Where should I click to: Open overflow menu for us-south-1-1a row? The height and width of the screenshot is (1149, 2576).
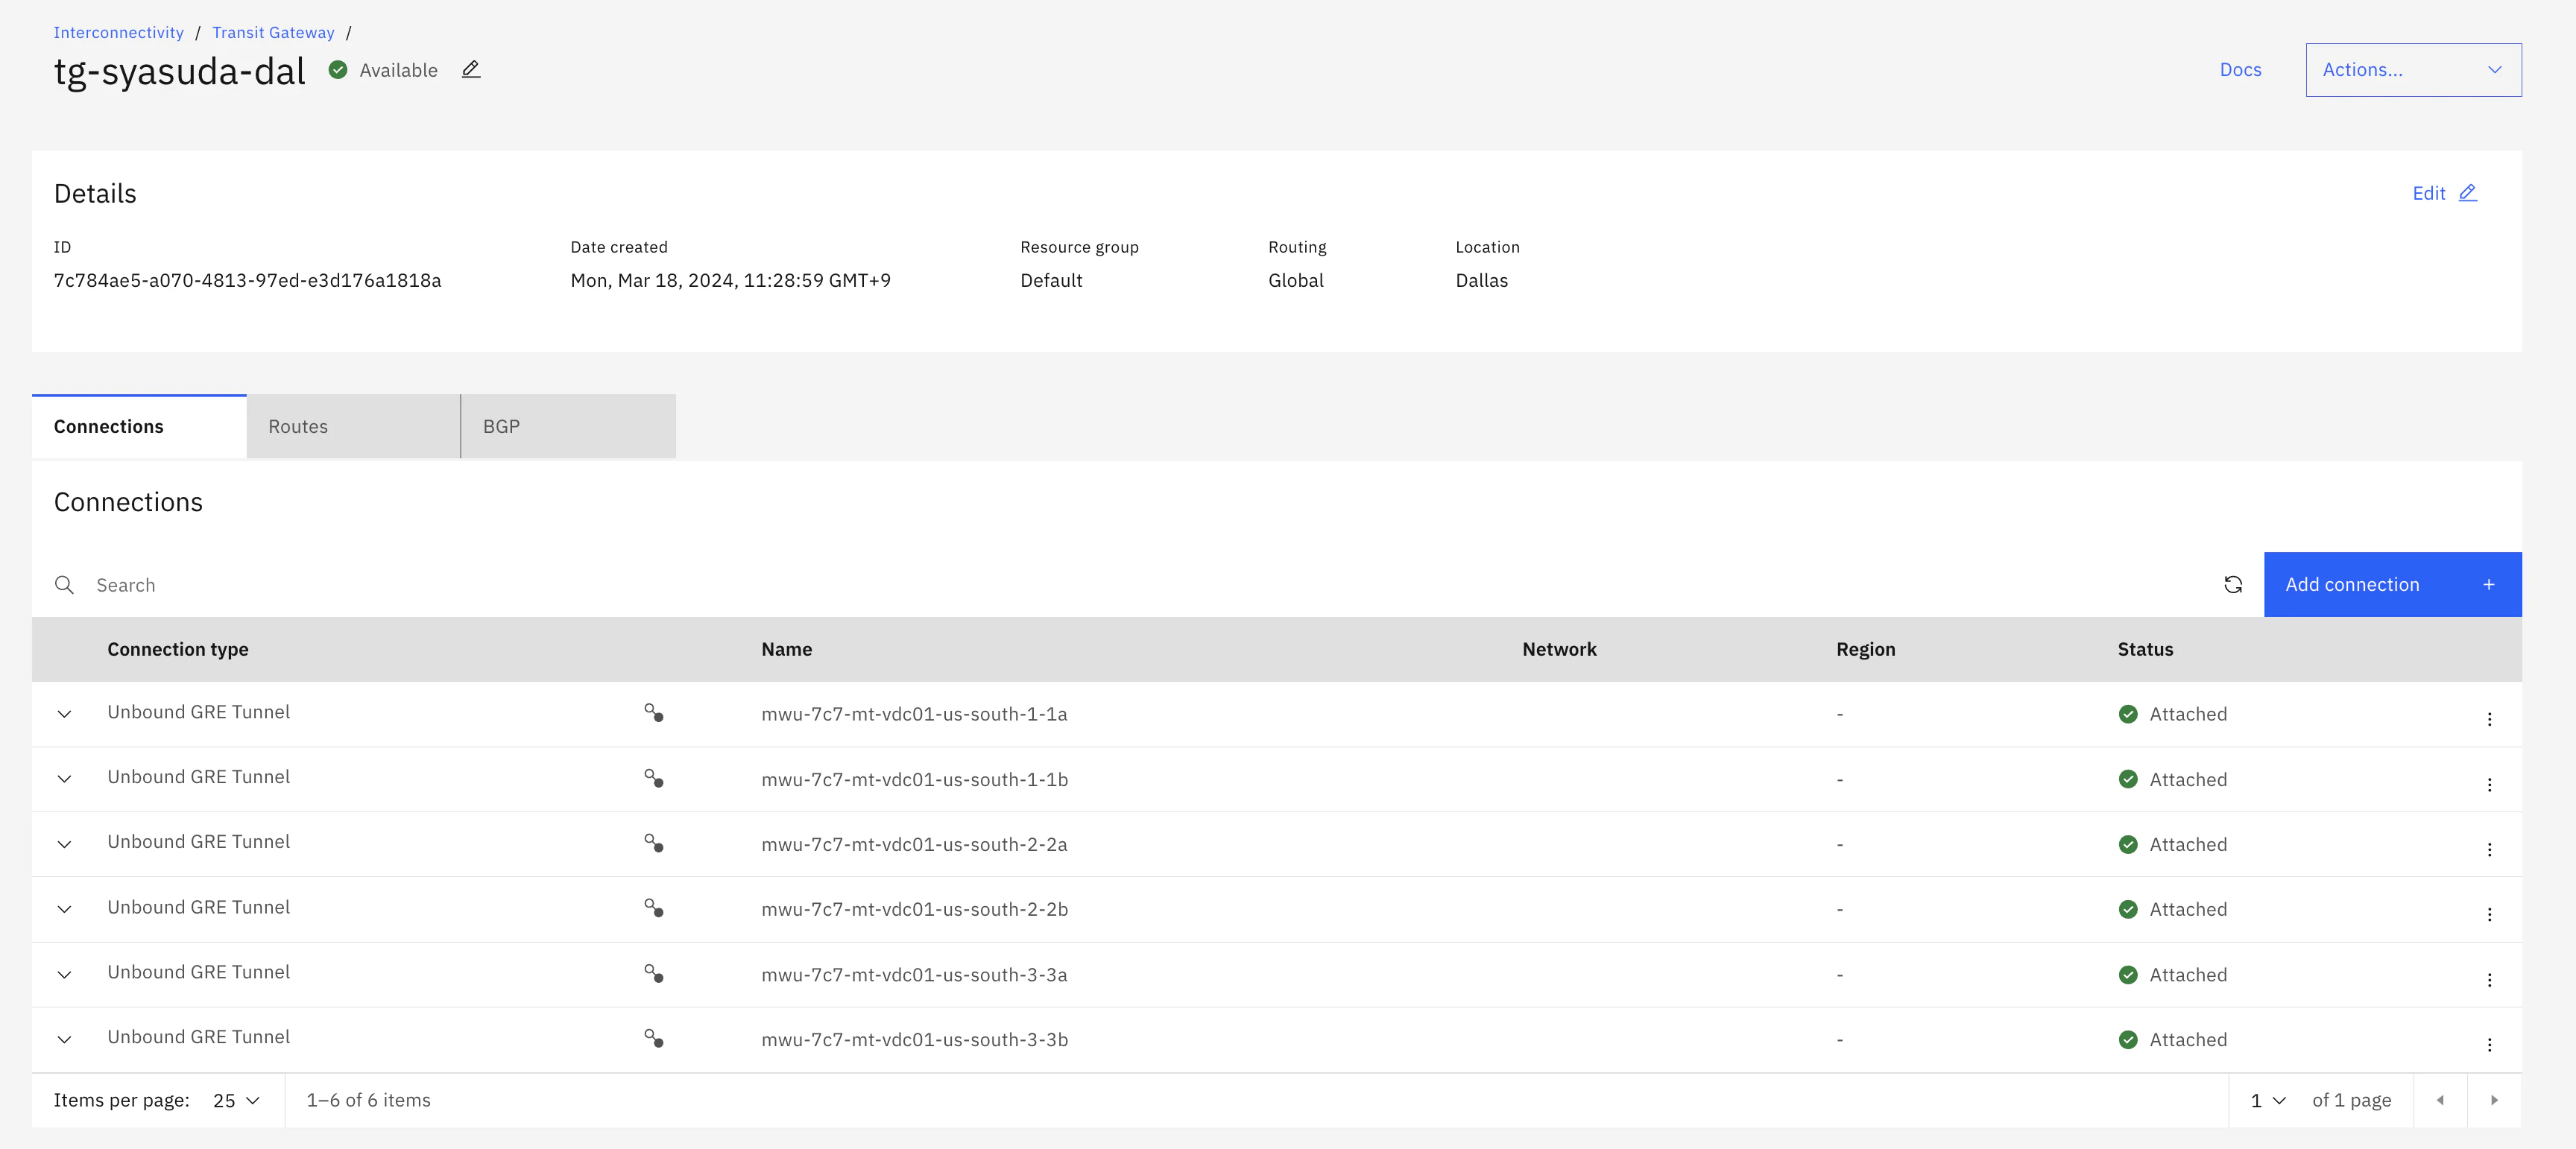click(x=2489, y=719)
